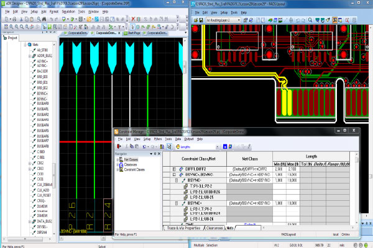Viewport: 373px width, 248px height.
Task: Select BAC00R net in Project tree
Action: pos(42,71)
